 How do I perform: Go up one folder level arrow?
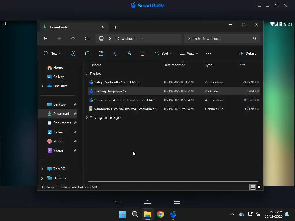[x=73, y=39]
